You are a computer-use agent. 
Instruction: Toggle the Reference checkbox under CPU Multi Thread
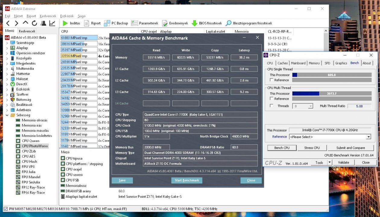coord(271,99)
